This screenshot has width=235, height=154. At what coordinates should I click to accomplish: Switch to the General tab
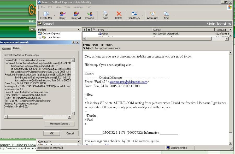click(7, 49)
